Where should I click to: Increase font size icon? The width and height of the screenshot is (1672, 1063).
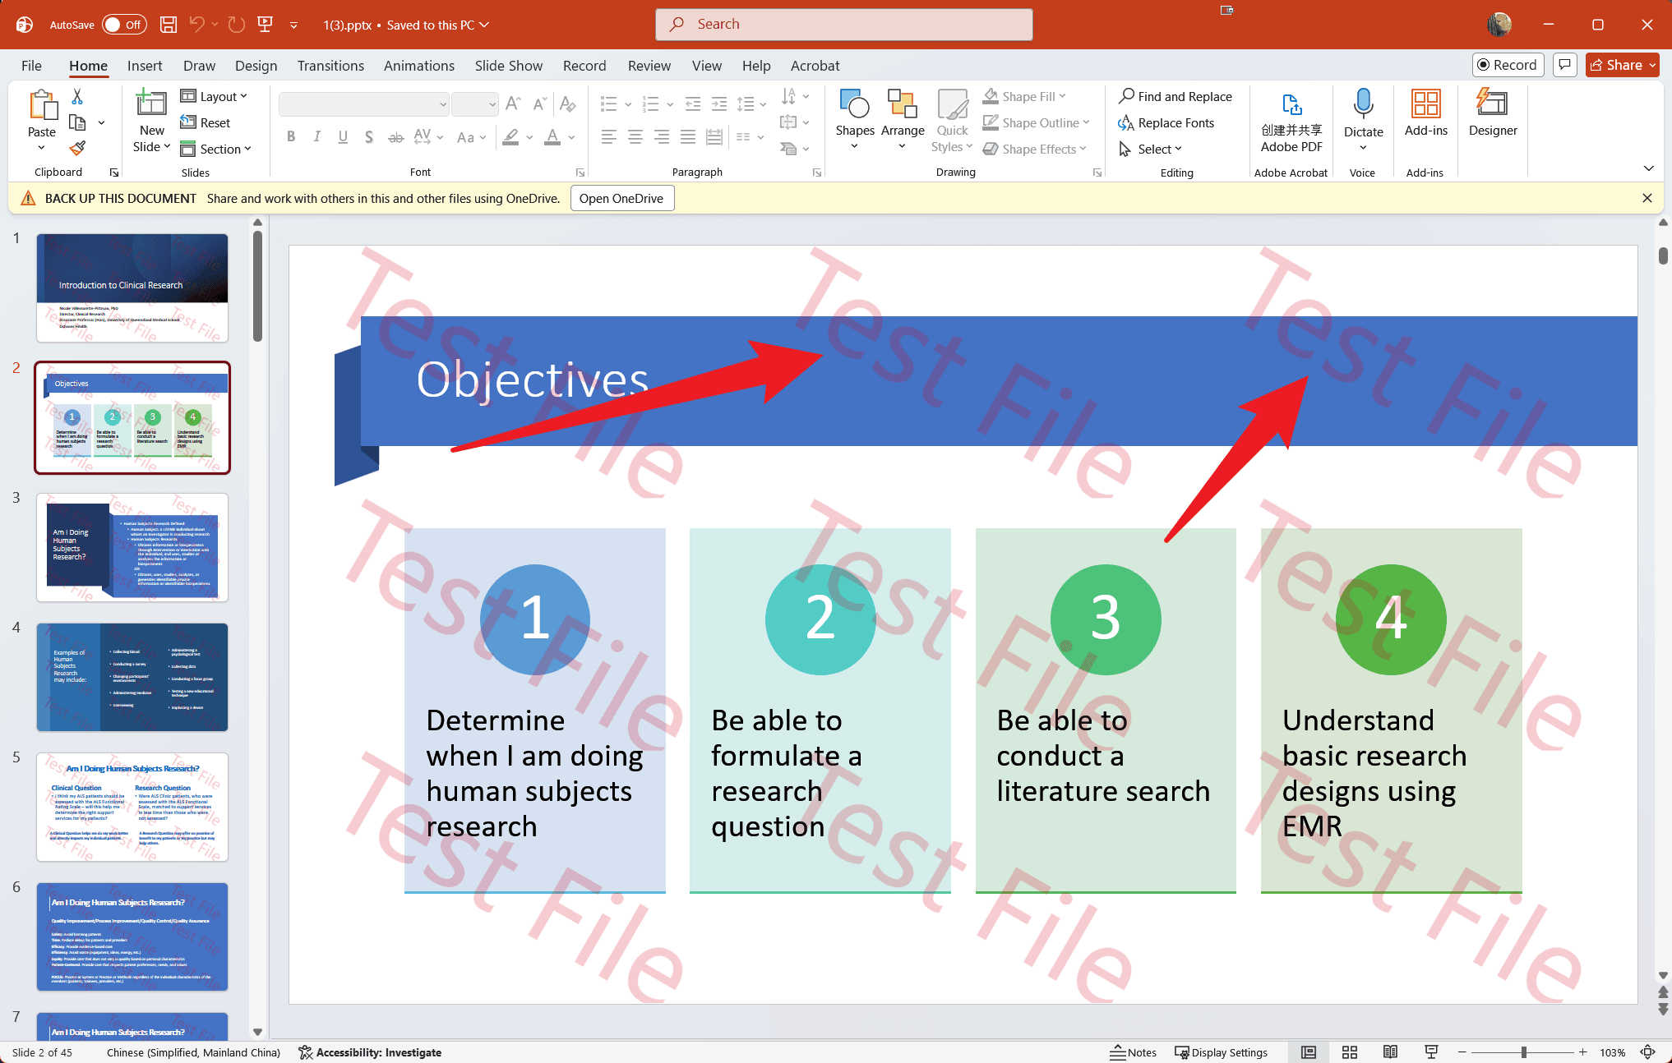click(514, 104)
